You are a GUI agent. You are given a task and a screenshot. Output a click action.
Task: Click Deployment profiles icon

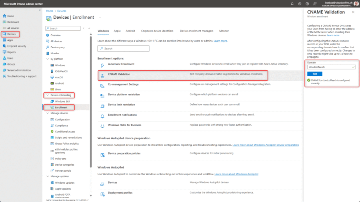[x=102, y=194]
